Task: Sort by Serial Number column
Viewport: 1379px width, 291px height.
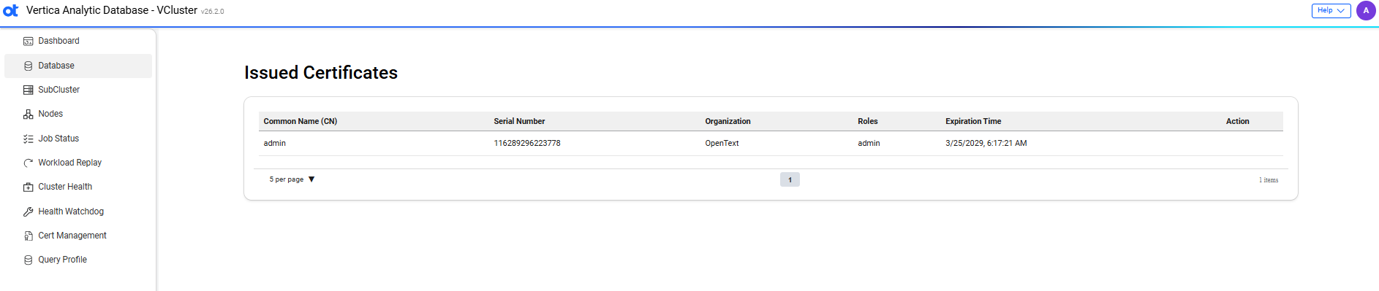Action: coord(519,121)
